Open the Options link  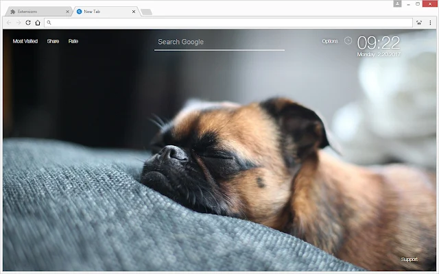coord(330,41)
